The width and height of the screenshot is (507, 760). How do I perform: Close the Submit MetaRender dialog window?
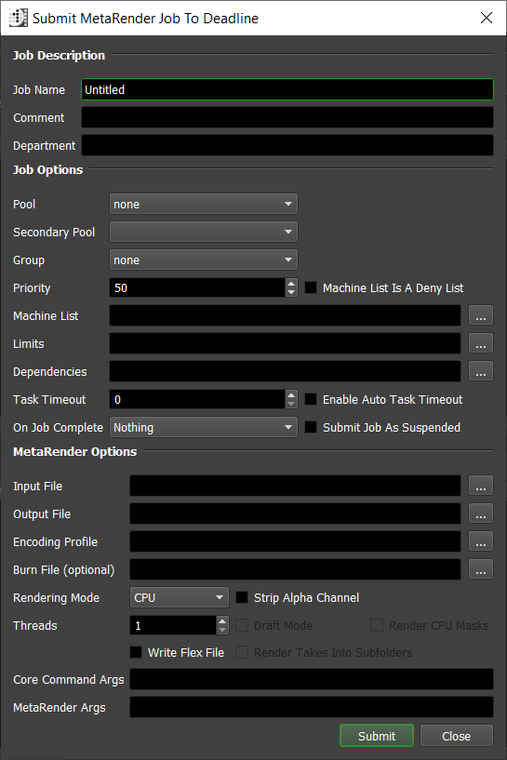(x=487, y=18)
